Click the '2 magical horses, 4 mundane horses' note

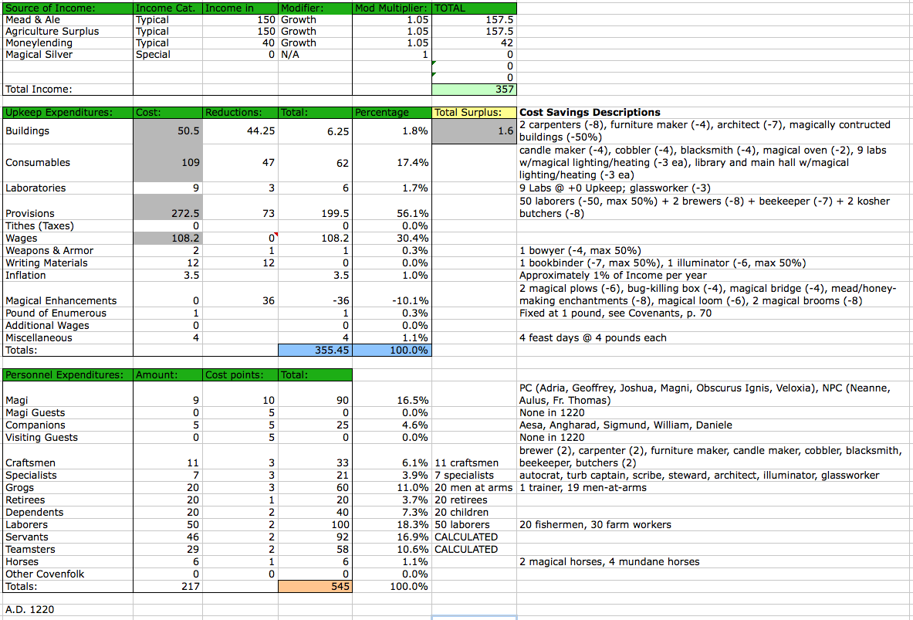[x=610, y=562]
